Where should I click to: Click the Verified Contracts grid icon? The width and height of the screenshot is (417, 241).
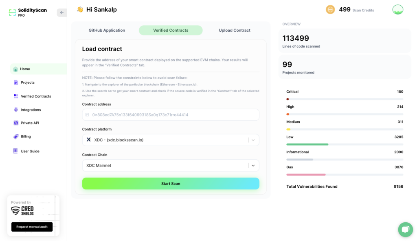pos(15,96)
